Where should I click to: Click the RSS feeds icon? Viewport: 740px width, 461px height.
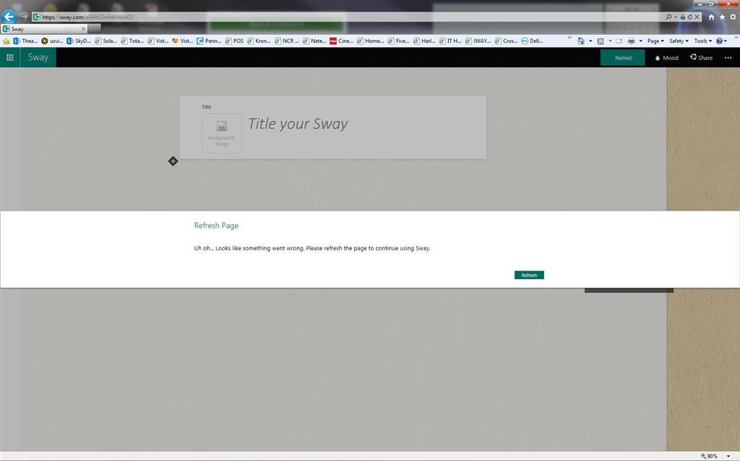601,41
